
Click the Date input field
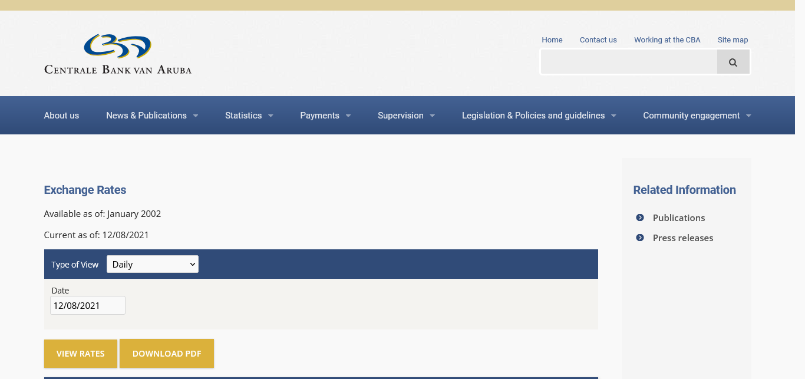click(x=88, y=305)
